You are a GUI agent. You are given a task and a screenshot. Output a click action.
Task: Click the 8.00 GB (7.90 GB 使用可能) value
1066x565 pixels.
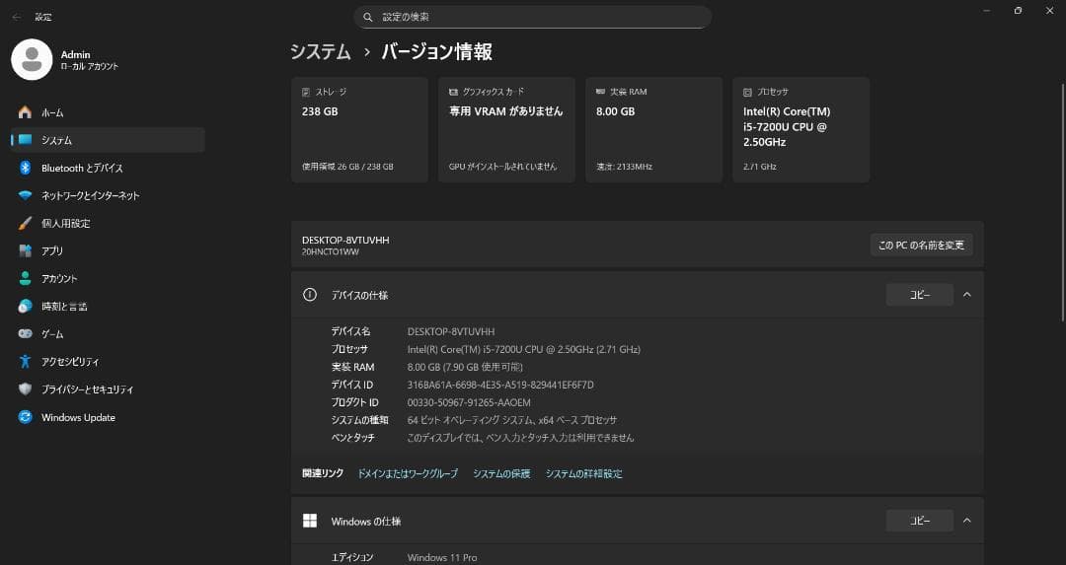coord(465,368)
